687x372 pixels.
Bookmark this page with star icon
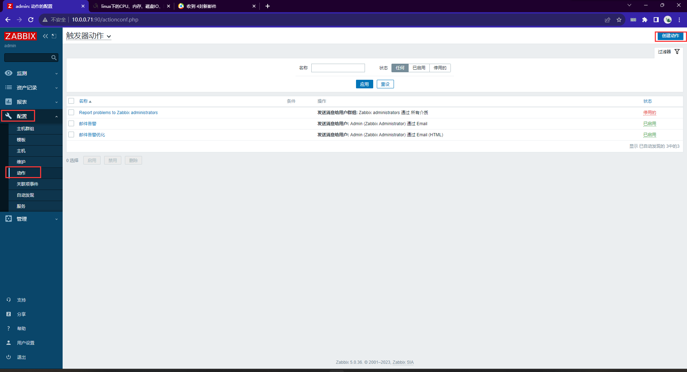619,20
